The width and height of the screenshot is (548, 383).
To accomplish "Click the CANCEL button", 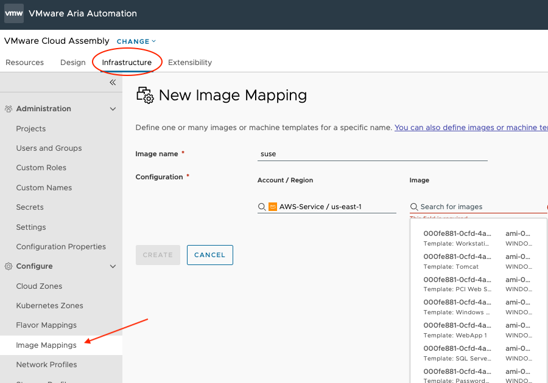I will pos(209,255).
